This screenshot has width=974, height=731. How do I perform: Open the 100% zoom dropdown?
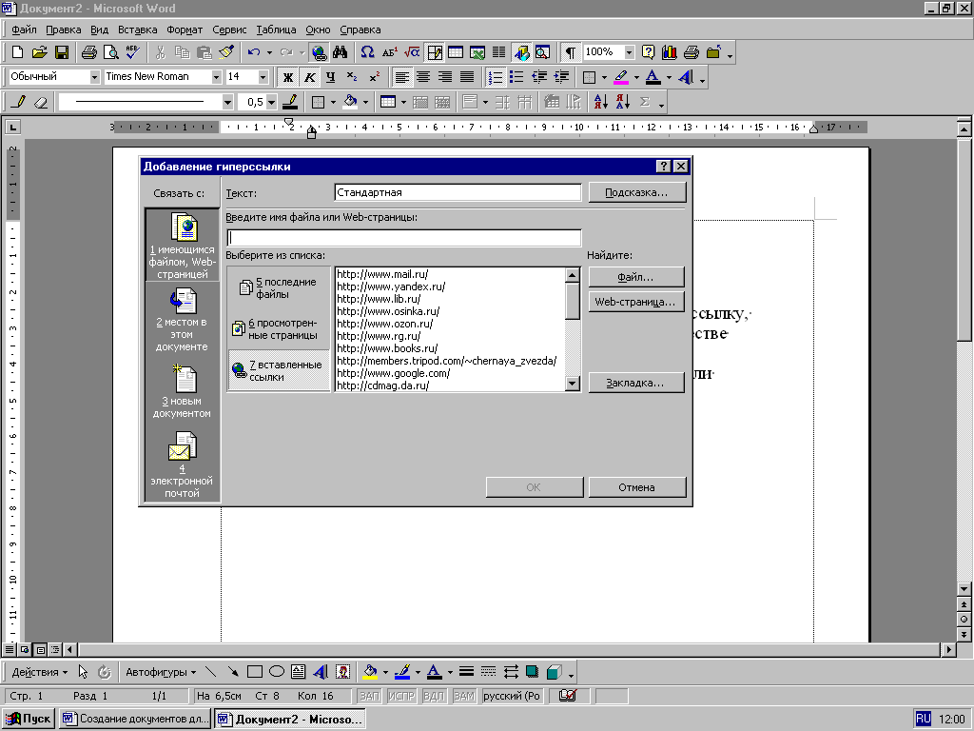tap(630, 52)
